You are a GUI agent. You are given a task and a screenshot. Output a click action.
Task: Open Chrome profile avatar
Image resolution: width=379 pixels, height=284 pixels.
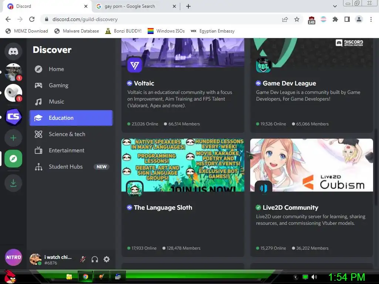point(359,19)
